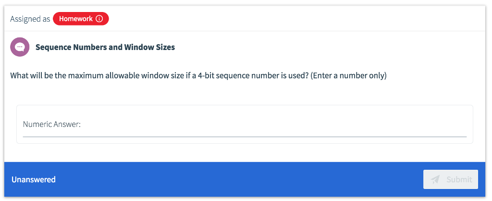Click the purple chat bubble question icon
Image resolution: width=492 pixels, height=201 pixels.
pyautogui.click(x=20, y=47)
